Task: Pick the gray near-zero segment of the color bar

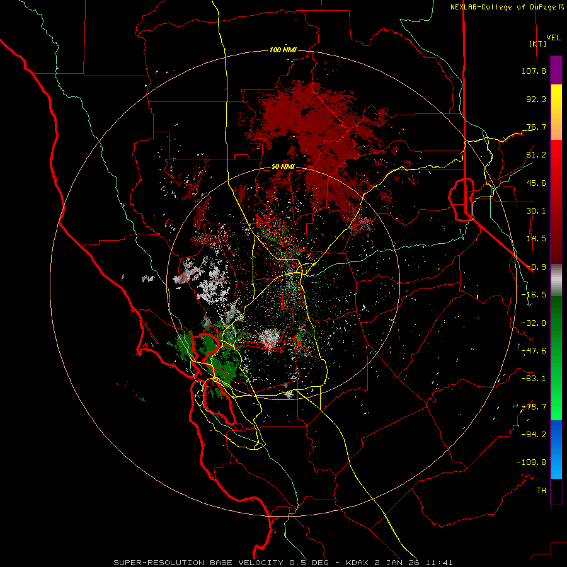Action: tap(556, 280)
